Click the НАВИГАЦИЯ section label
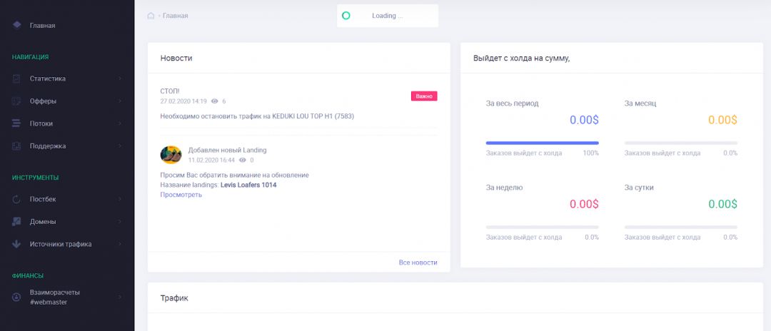Screen dimensions: 771x331 click(x=30, y=57)
